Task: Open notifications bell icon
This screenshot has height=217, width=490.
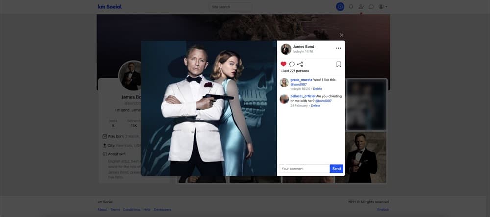Action: tap(351, 6)
